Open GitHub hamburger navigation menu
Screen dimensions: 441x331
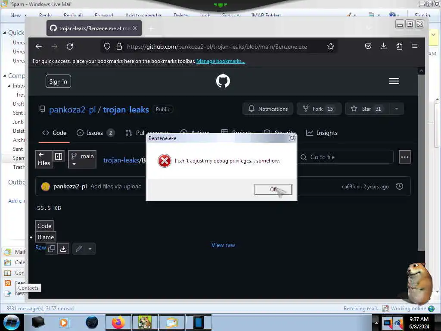(x=394, y=81)
